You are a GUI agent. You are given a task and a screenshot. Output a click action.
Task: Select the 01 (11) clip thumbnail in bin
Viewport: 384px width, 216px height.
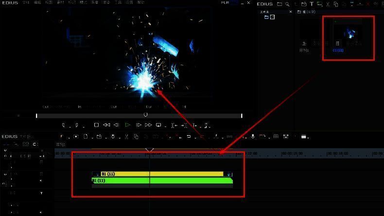pyautogui.click(x=348, y=33)
